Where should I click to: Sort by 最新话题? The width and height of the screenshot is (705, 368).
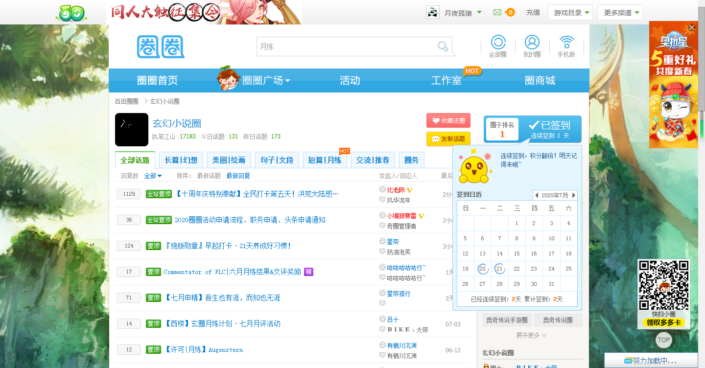pyautogui.click(x=209, y=176)
